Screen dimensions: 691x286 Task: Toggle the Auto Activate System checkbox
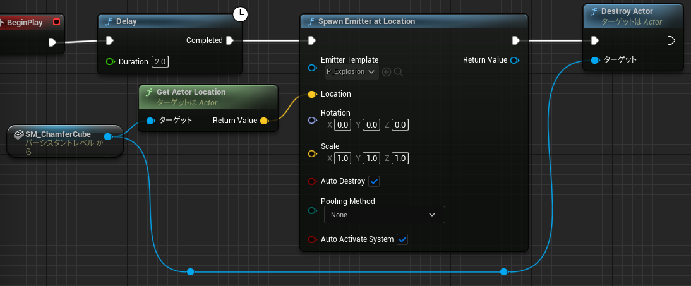[402, 239]
